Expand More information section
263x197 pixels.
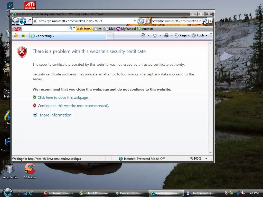click(52, 115)
